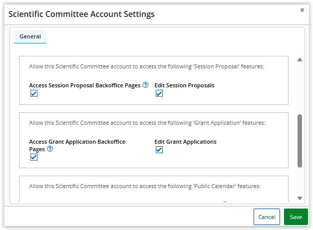The height and width of the screenshot is (230, 313).
Task: Click 'Access Grant Application Backoffice' label text
Action: tap(77, 142)
